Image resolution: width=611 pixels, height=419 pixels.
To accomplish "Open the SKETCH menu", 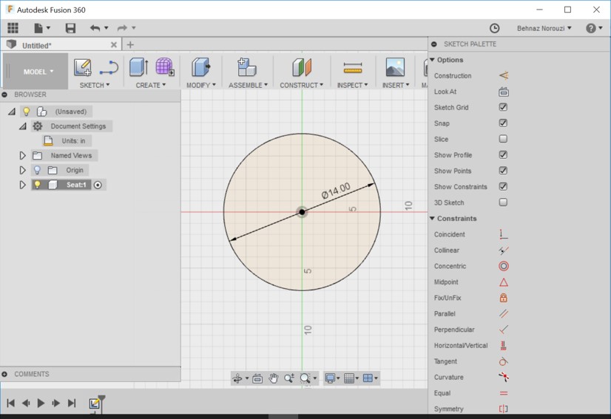I will tap(95, 85).
